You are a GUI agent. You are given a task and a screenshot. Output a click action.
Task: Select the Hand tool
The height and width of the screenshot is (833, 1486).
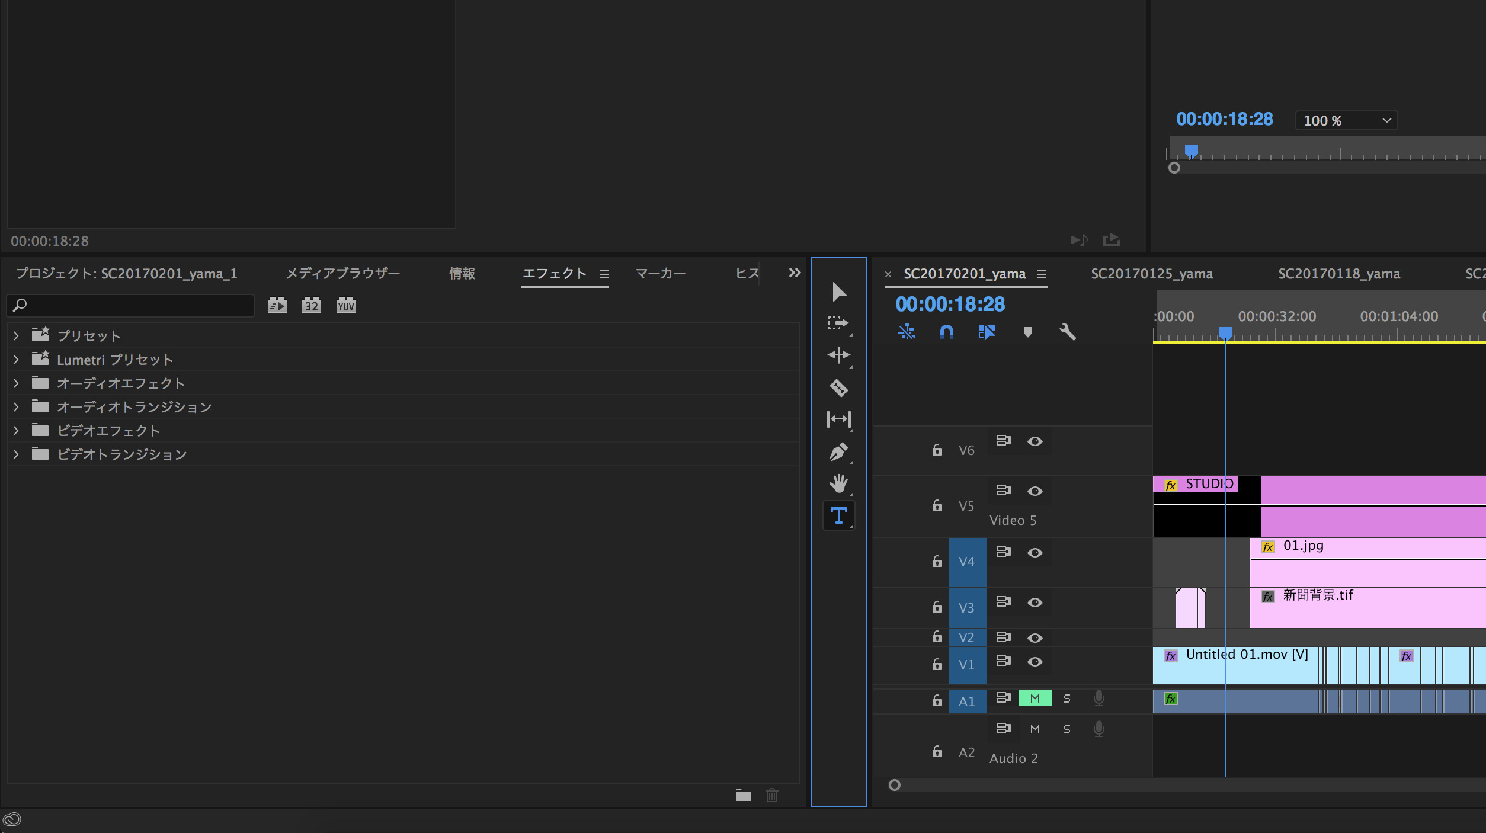(838, 483)
